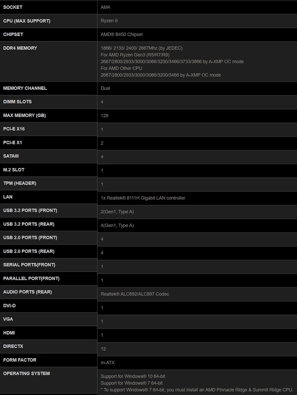Select the AMD B450 Chipset text

point(122,34)
